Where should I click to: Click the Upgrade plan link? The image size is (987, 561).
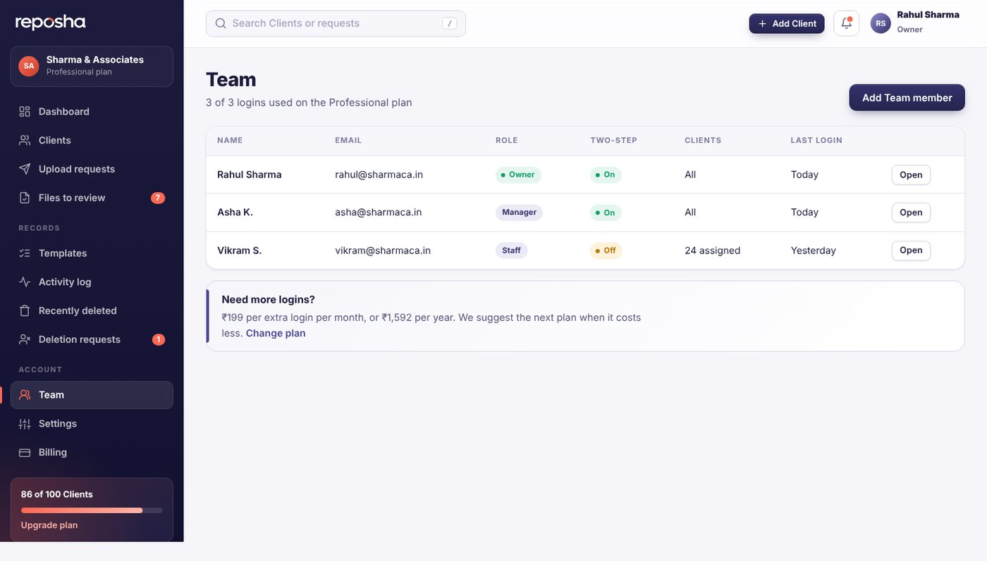click(49, 525)
